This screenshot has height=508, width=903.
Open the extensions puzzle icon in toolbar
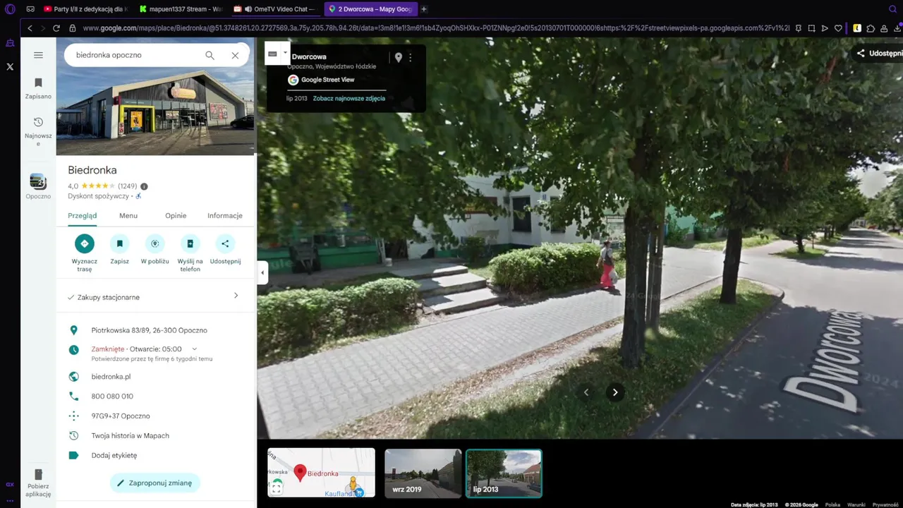(x=871, y=28)
